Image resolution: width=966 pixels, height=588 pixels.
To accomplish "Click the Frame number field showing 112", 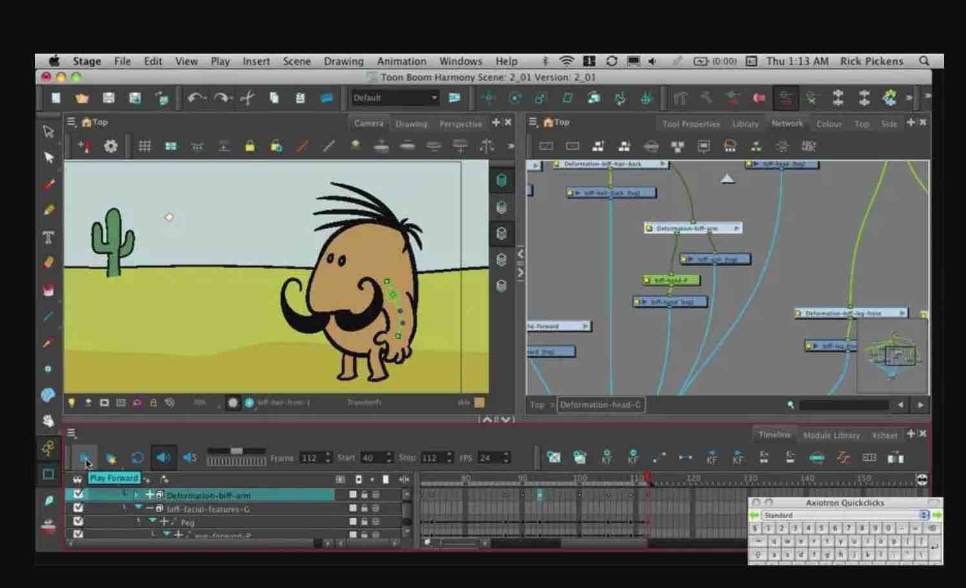I will 316,457.
